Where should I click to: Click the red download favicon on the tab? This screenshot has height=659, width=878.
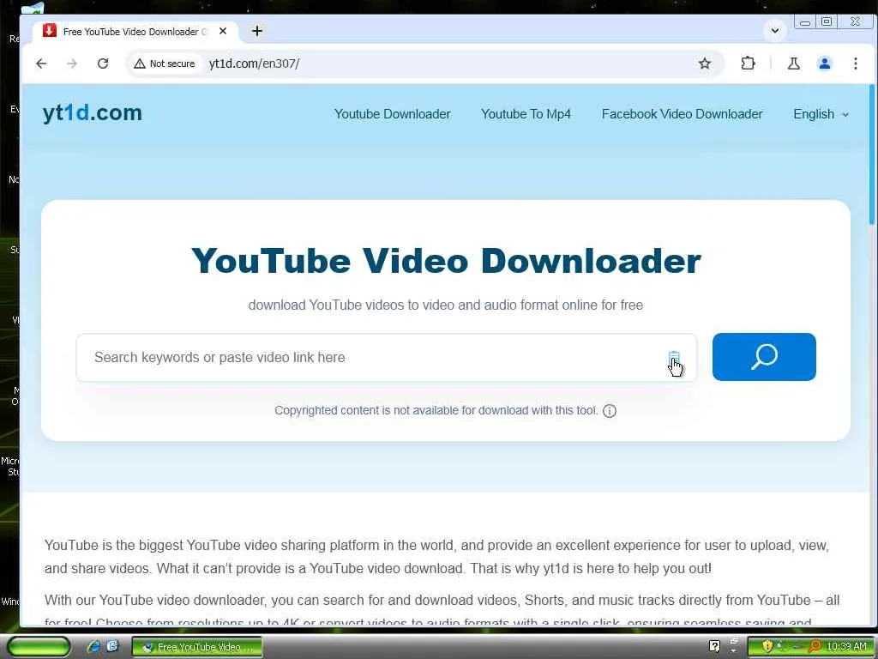[x=49, y=30]
